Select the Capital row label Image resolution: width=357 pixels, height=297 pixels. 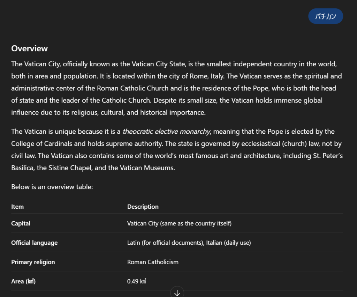[x=21, y=223]
